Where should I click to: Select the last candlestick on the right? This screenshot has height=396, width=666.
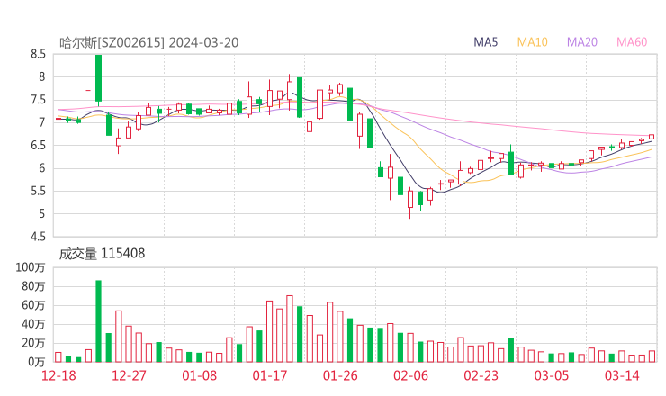[x=652, y=136]
